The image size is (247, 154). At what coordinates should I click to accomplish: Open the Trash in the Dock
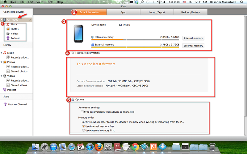click(212, 147)
